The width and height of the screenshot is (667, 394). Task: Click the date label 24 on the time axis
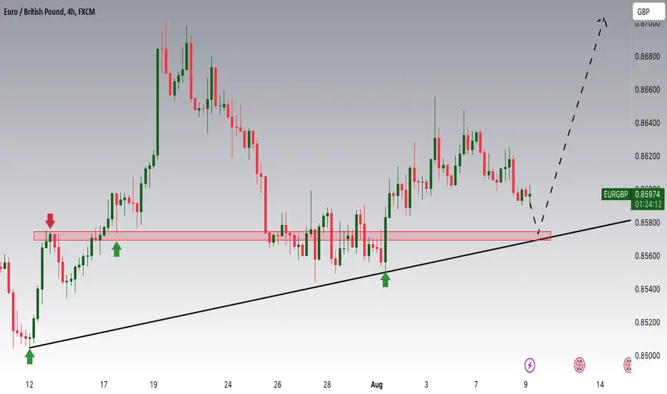pos(228,385)
